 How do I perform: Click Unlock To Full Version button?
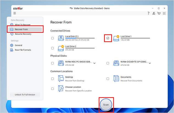pos(25,95)
